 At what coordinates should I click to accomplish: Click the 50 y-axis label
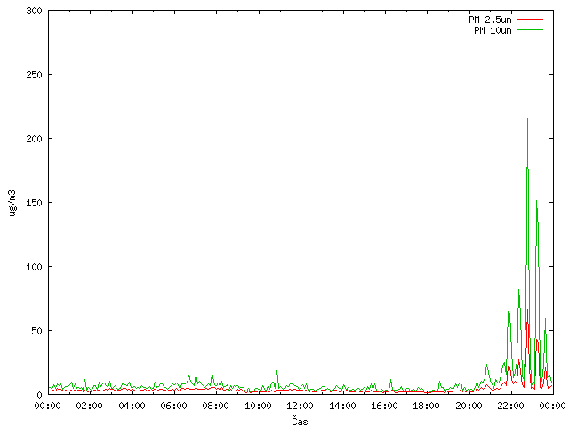click(37, 331)
